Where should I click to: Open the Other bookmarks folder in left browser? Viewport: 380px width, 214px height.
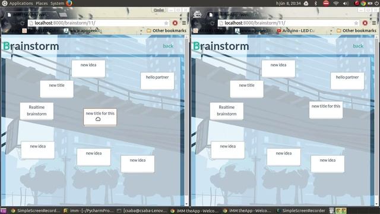pos(166,30)
